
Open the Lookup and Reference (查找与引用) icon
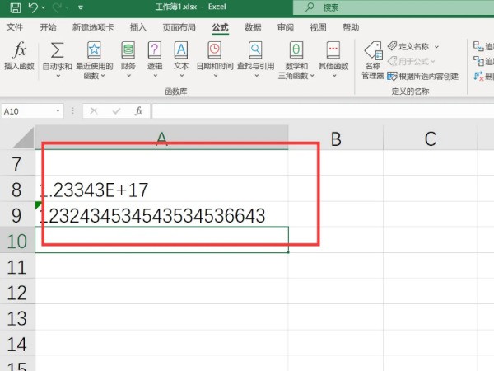tap(255, 51)
